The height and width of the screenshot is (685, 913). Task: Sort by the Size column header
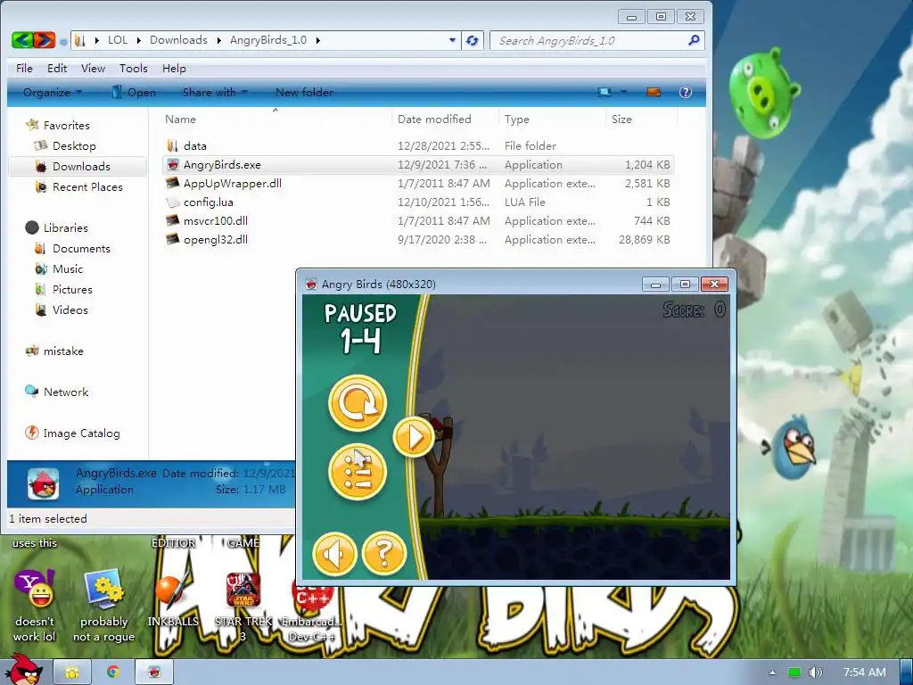(642, 119)
